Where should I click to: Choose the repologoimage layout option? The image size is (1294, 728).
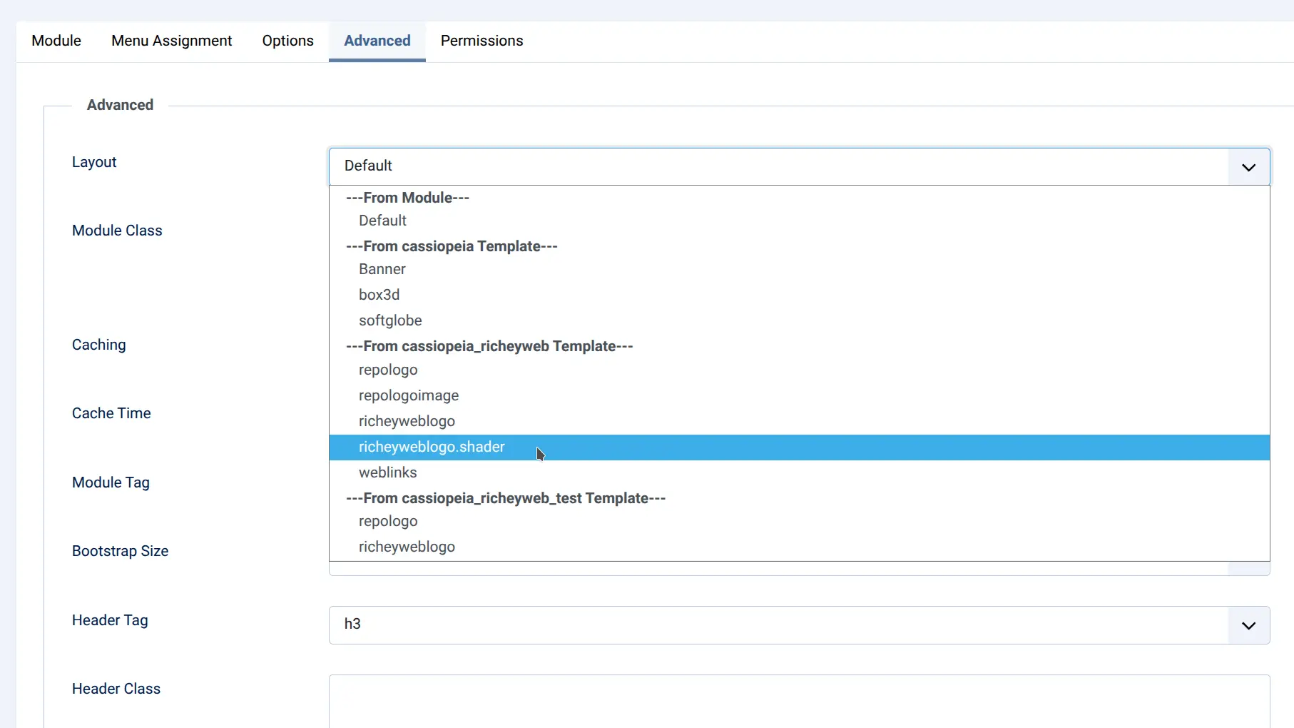[409, 395]
